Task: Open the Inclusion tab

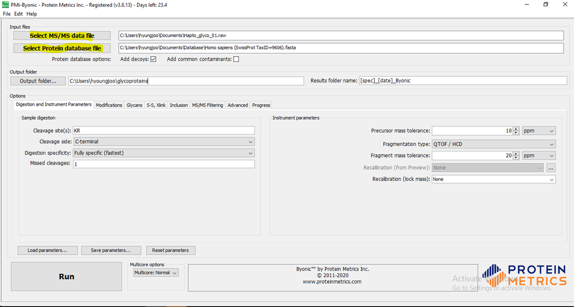Action: point(179,105)
